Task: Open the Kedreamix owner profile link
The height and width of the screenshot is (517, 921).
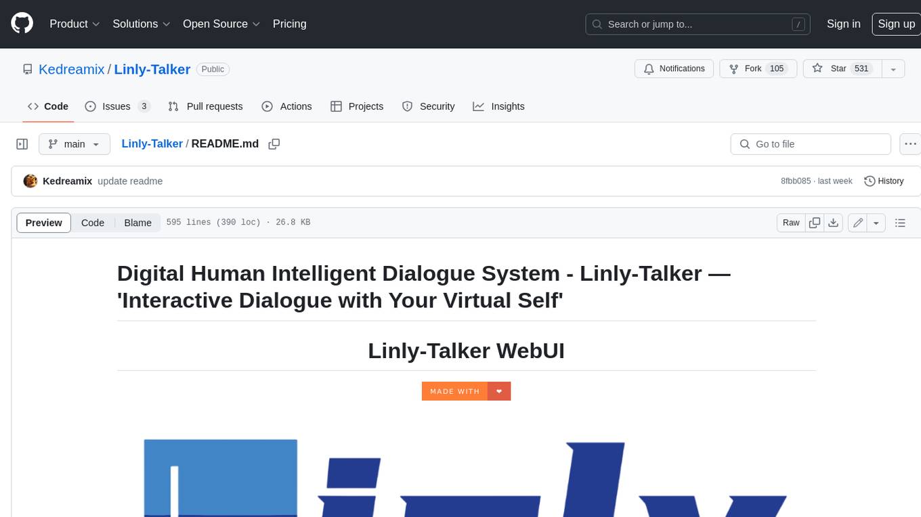Action: (x=71, y=69)
